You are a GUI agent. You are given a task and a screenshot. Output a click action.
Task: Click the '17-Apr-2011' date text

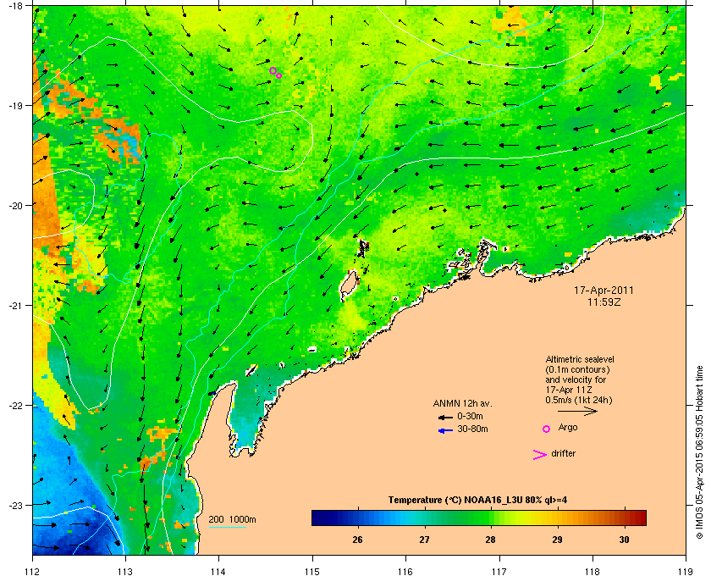click(604, 291)
